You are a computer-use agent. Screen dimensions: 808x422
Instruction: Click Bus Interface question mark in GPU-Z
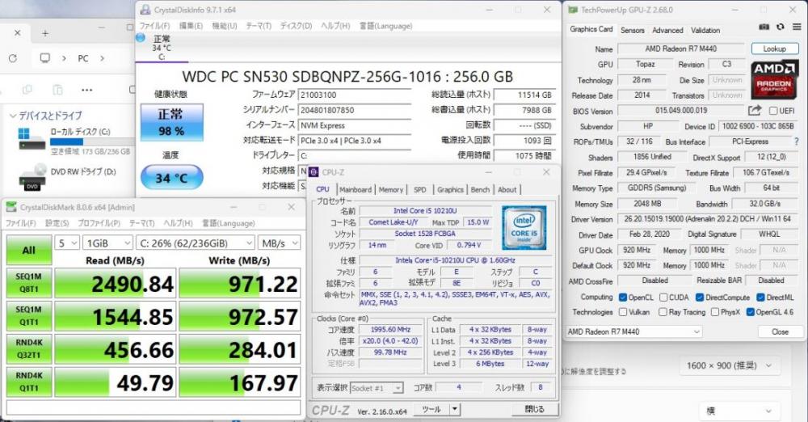[796, 141]
